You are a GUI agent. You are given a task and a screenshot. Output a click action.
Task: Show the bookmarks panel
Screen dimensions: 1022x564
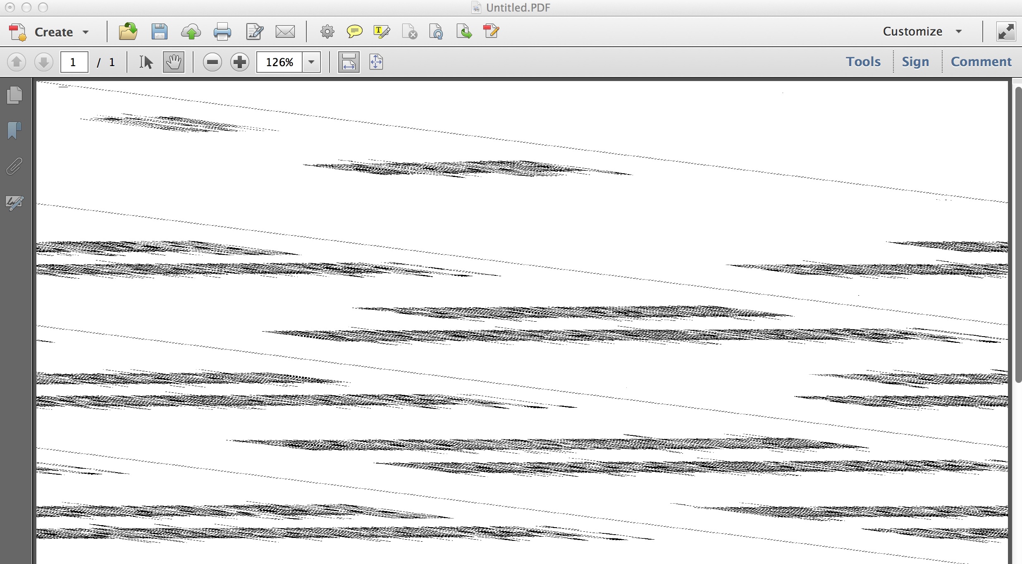14,130
